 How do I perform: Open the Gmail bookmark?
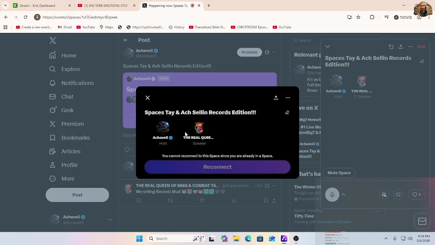(x=65, y=27)
